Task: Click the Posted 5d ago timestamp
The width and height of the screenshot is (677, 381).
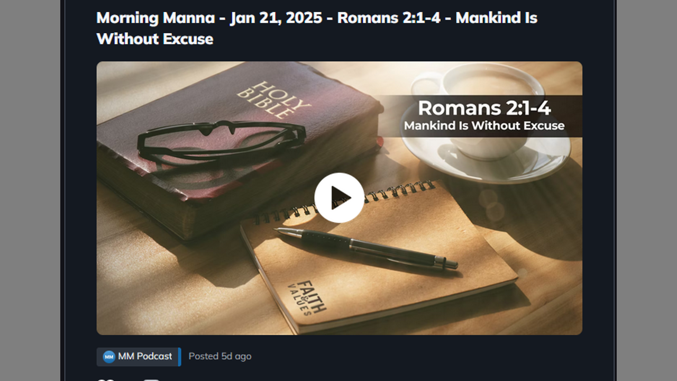Action: pos(220,356)
